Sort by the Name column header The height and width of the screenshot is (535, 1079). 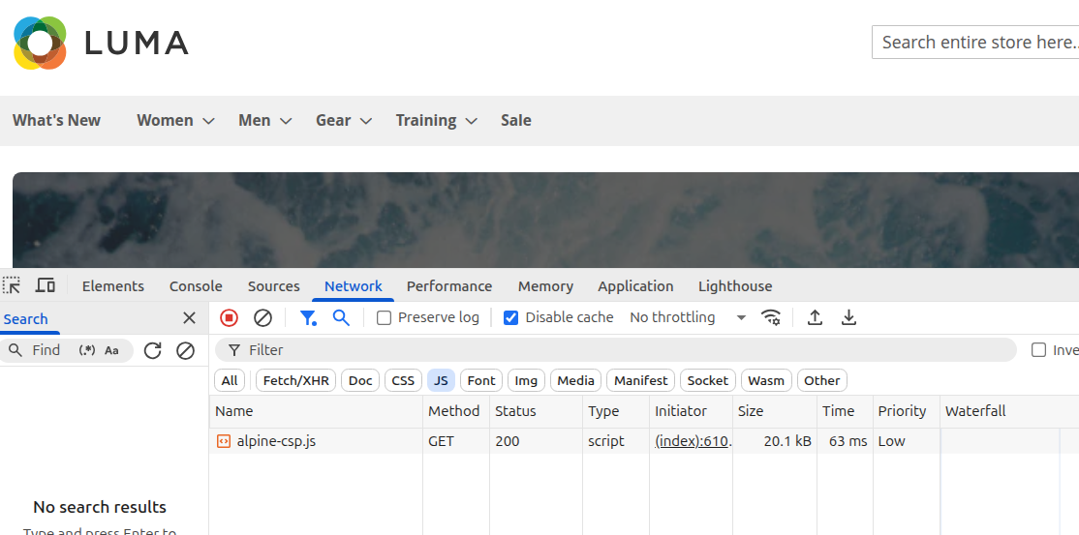(316, 411)
